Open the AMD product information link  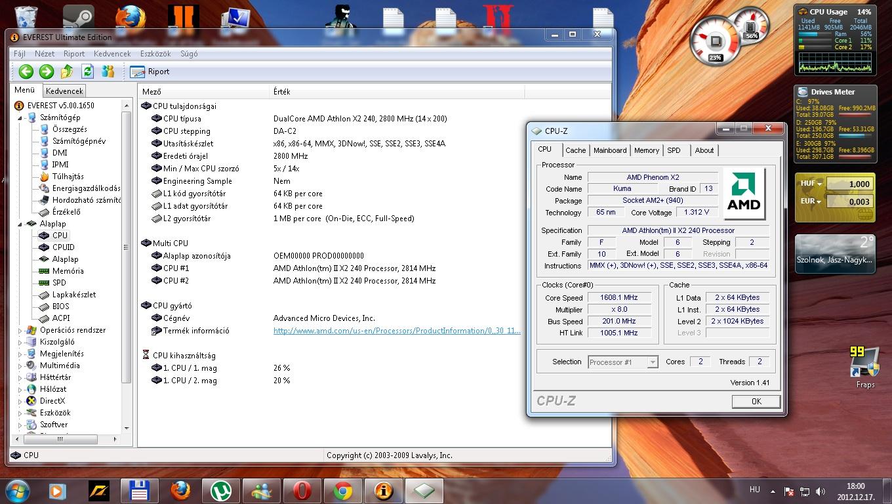(397, 331)
